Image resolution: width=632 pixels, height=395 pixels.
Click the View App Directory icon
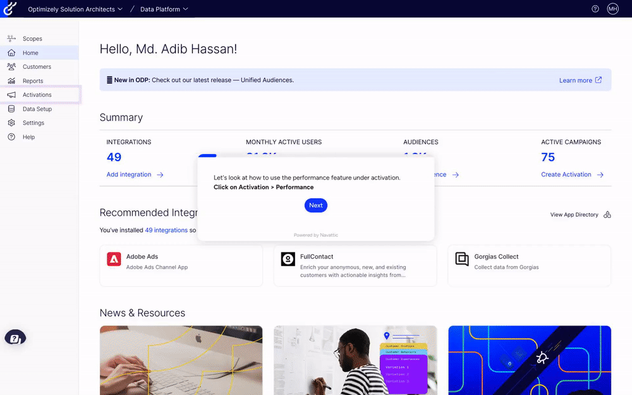point(607,215)
